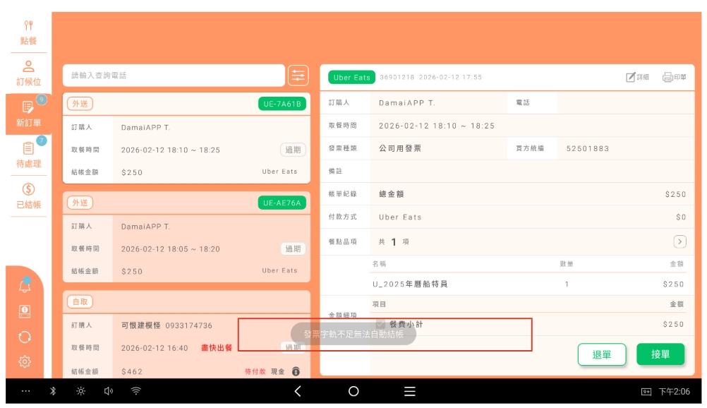
Task: Select the 新訂單 new orders tab
Action: (x=28, y=114)
